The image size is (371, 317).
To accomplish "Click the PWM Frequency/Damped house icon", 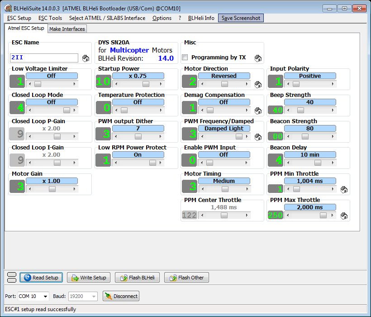I will [258, 137].
